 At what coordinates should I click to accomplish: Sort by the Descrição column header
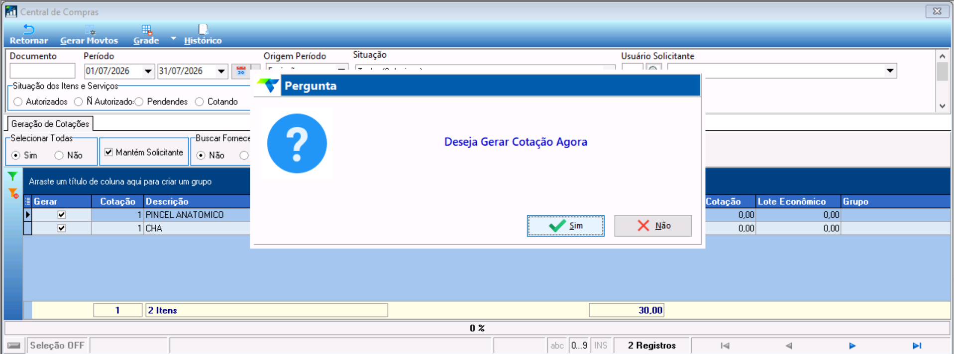coord(197,201)
